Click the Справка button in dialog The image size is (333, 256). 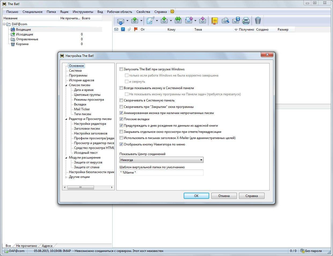[252, 196]
